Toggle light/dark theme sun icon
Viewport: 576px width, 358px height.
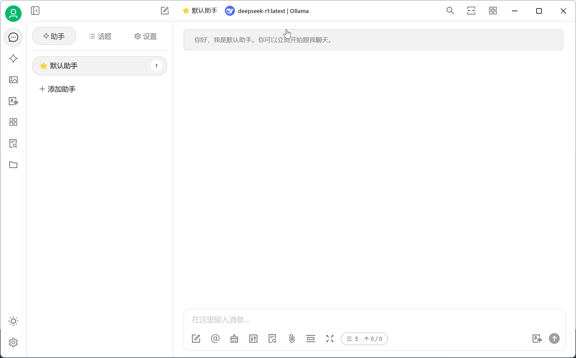(13, 321)
